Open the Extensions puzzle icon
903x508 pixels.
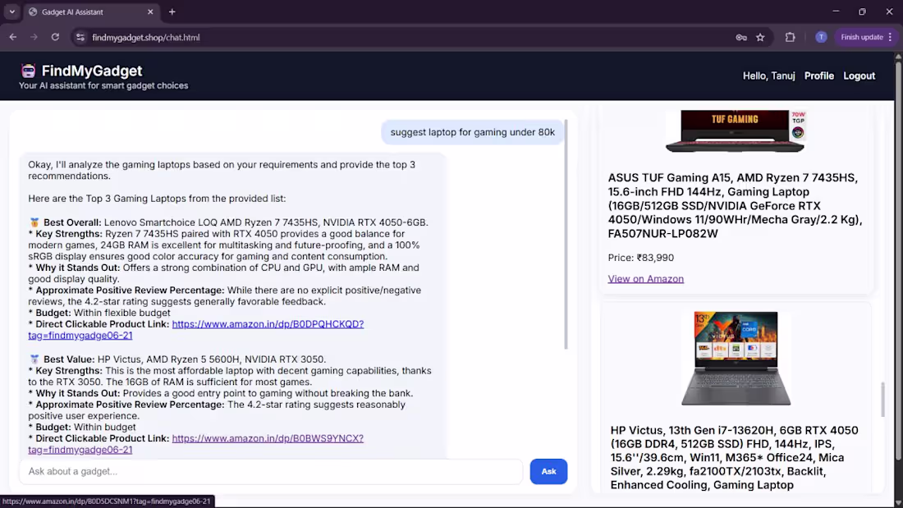[790, 38]
